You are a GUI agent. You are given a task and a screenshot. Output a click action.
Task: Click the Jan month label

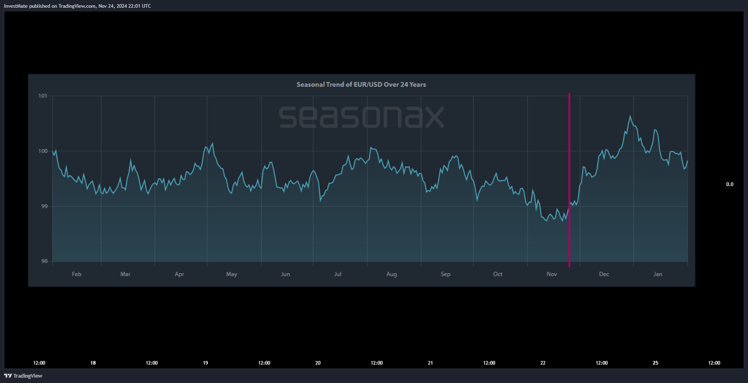658,274
